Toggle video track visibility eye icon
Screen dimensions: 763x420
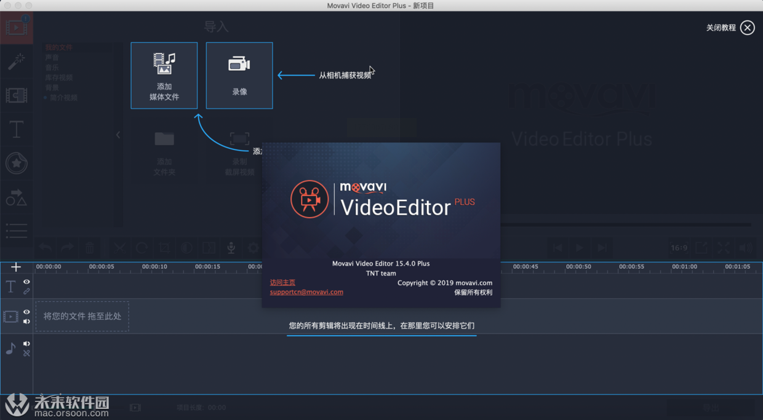pyautogui.click(x=26, y=312)
